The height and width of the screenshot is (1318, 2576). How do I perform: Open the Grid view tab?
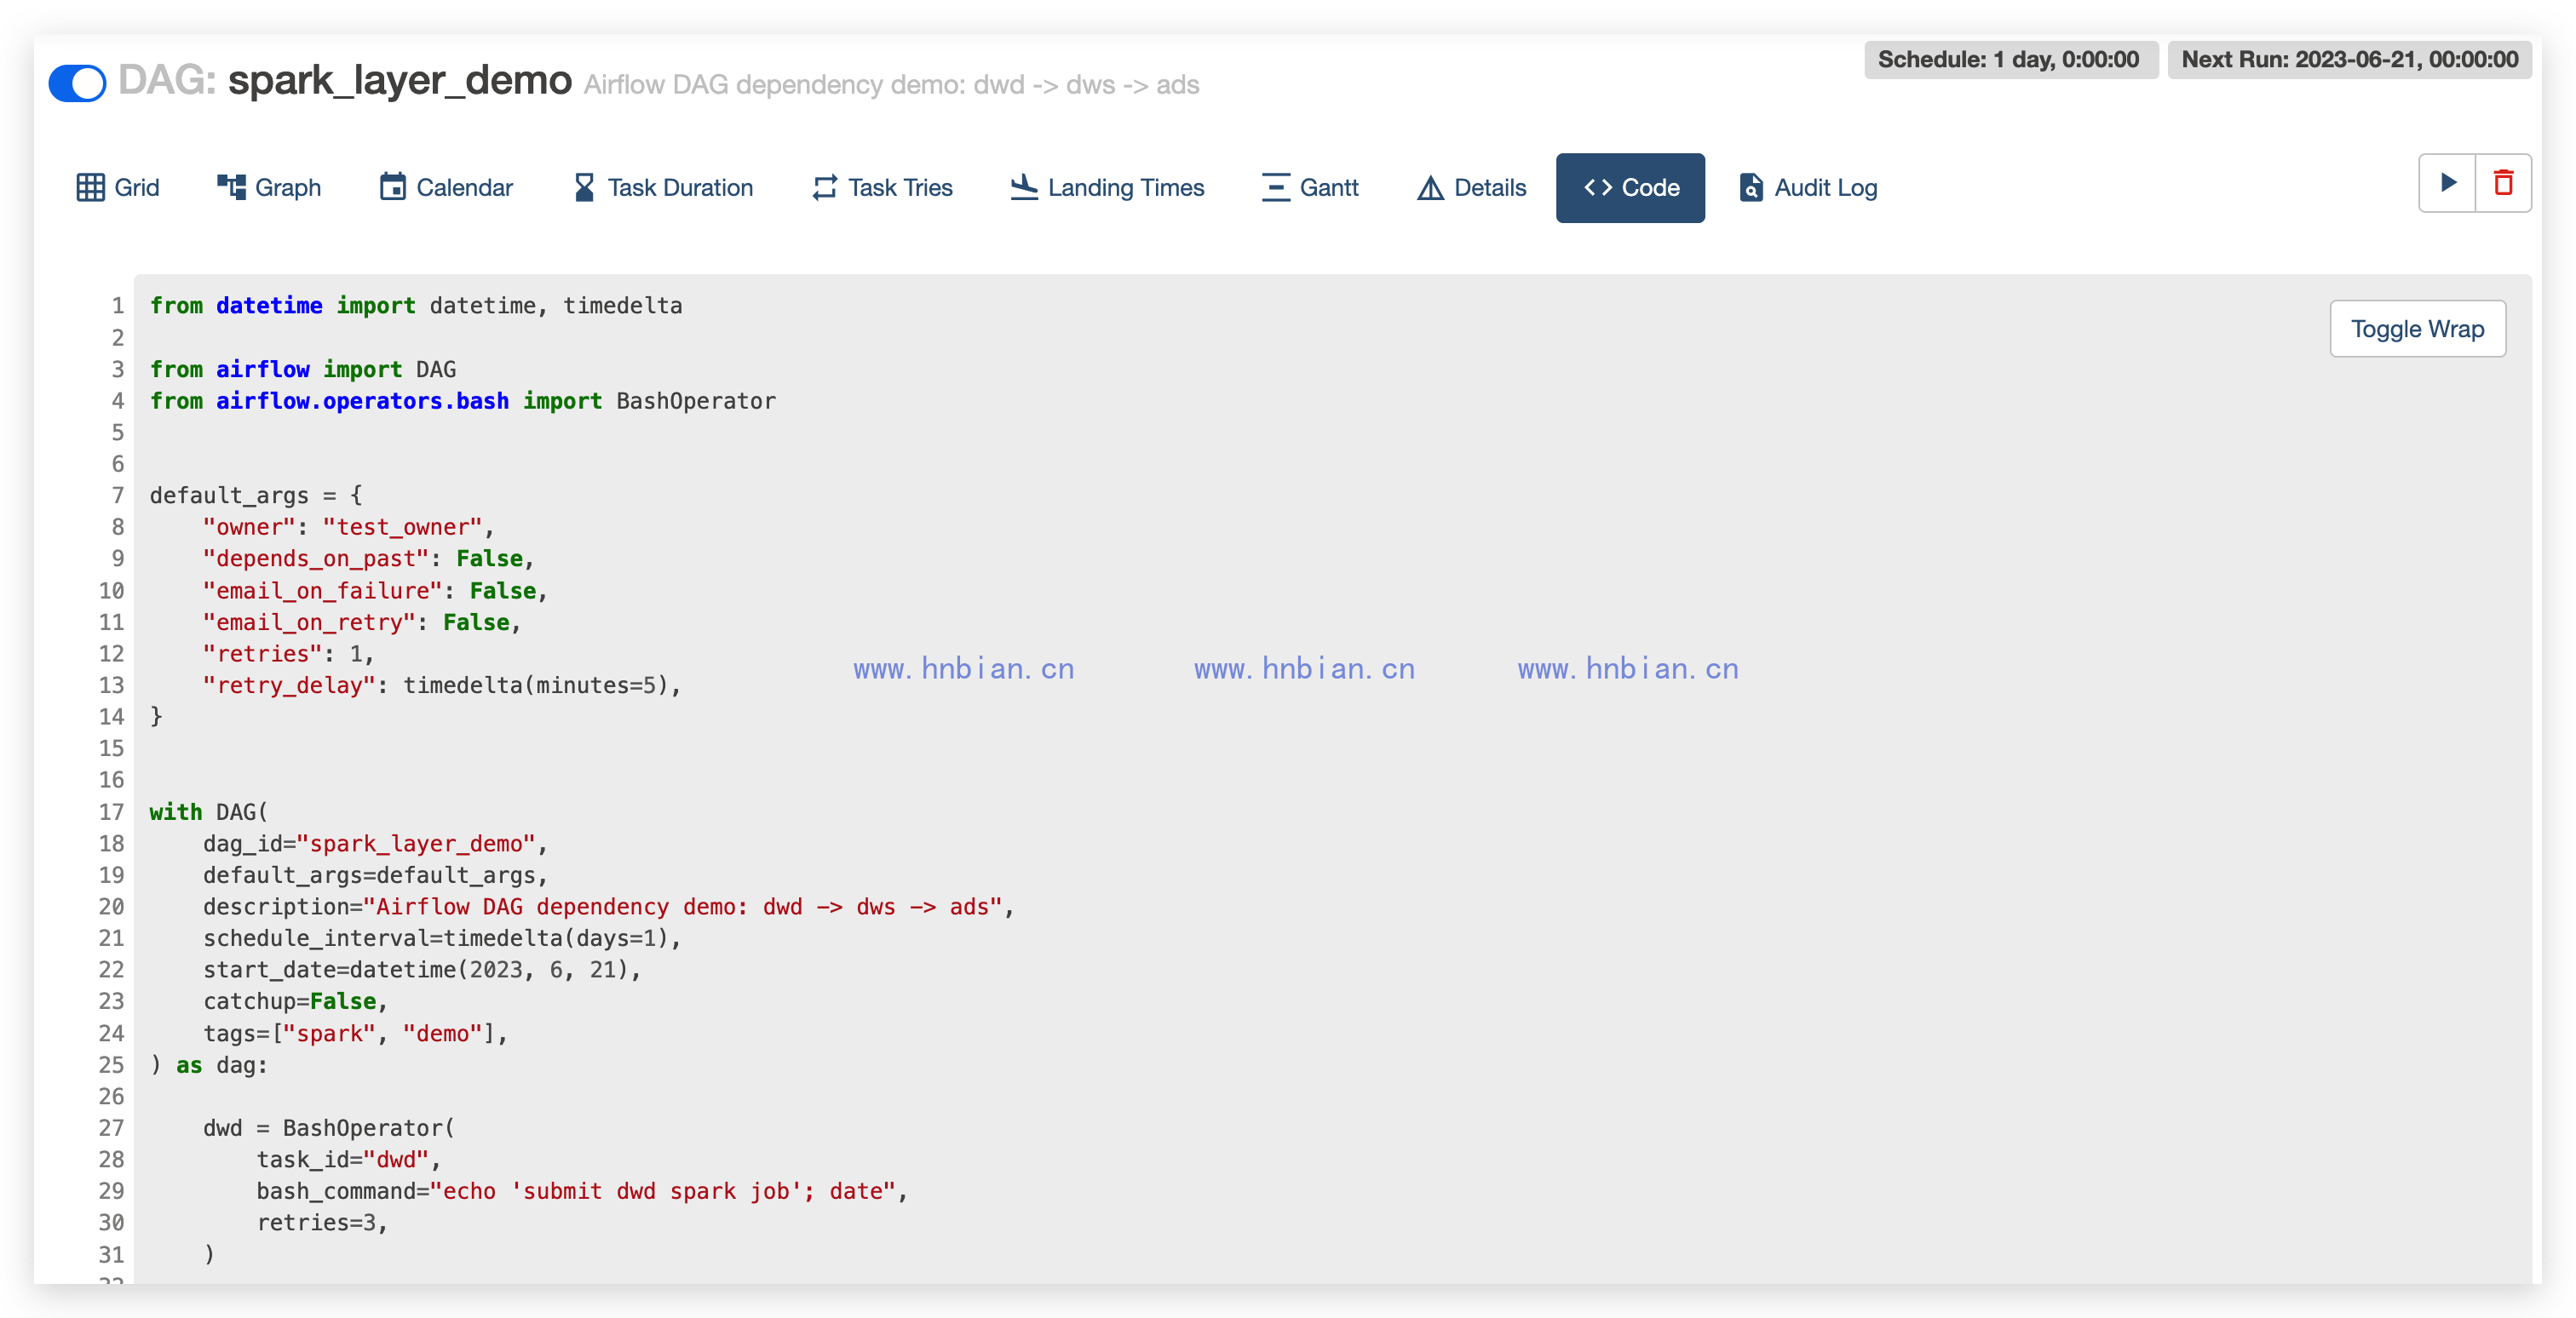pos(118,186)
